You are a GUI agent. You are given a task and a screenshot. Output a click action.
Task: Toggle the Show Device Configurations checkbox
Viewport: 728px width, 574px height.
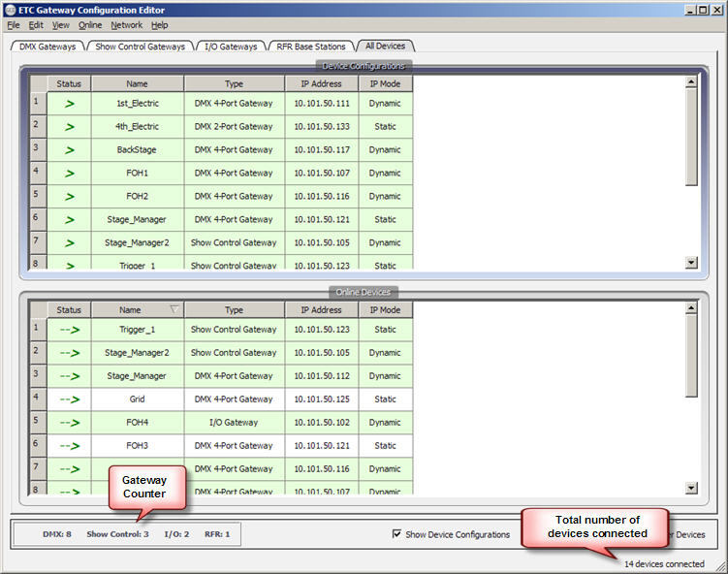(397, 534)
